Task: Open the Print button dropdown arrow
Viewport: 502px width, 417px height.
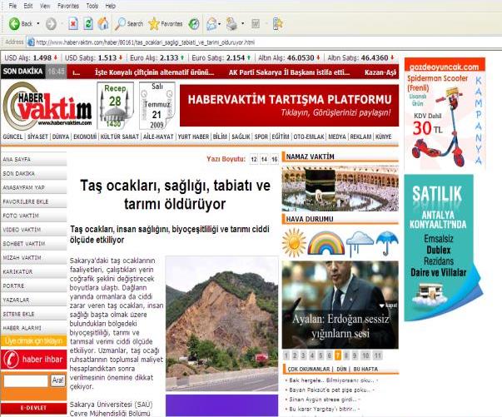Action: tap(243, 24)
